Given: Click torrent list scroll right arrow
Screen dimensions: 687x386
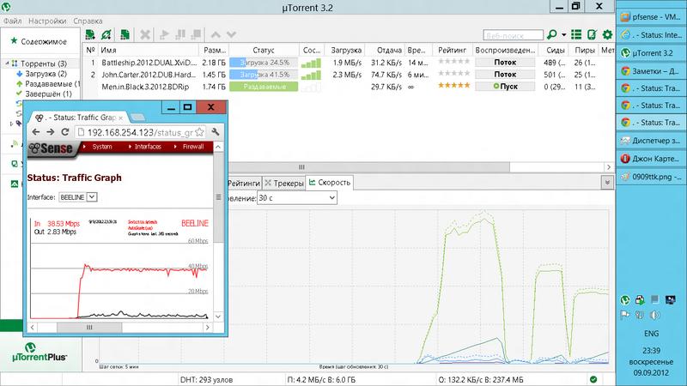Looking at the screenshot, I should tap(608, 166).
